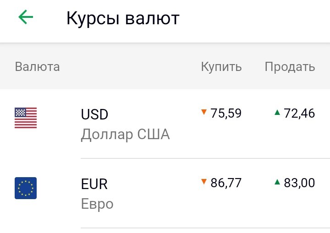Screen dimensions: 330x233
Task: Tap orange down arrow beside 75,59
Action: (203, 112)
